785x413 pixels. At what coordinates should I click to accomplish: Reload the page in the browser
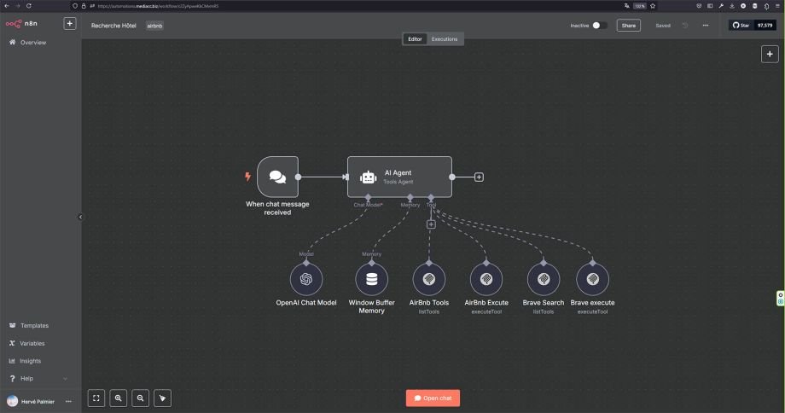click(28, 6)
